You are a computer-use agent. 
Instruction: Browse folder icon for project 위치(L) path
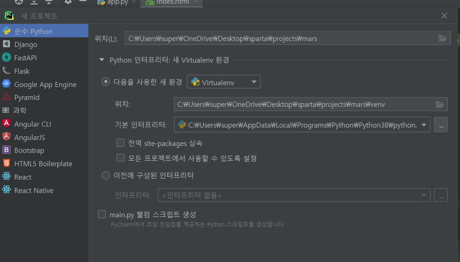point(443,38)
